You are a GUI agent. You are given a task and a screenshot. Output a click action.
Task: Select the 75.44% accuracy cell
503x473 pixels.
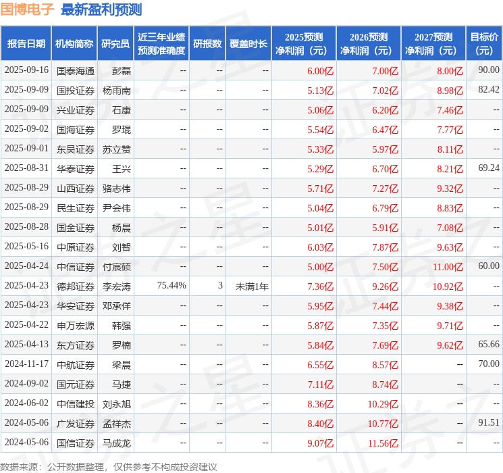[171, 285]
